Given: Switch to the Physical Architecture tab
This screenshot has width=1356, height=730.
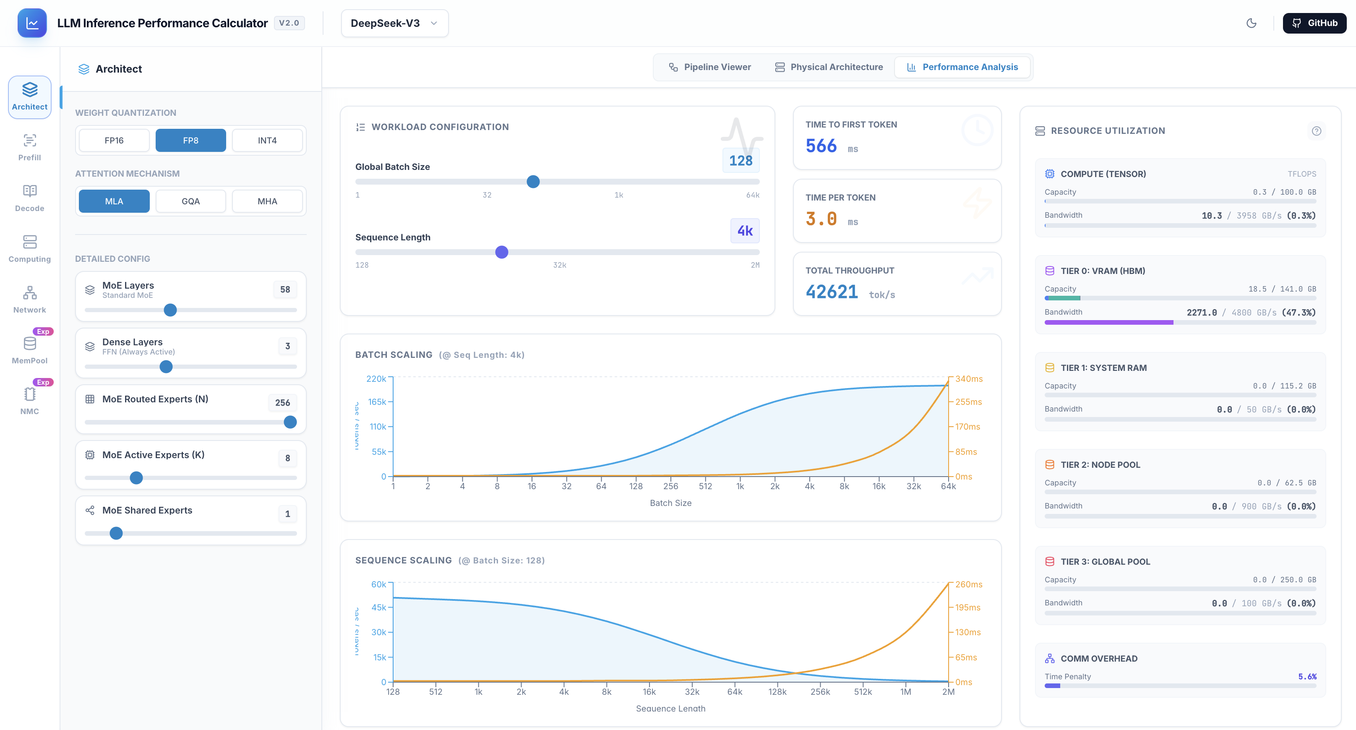Looking at the screenshot, I should tap(829, 67).
